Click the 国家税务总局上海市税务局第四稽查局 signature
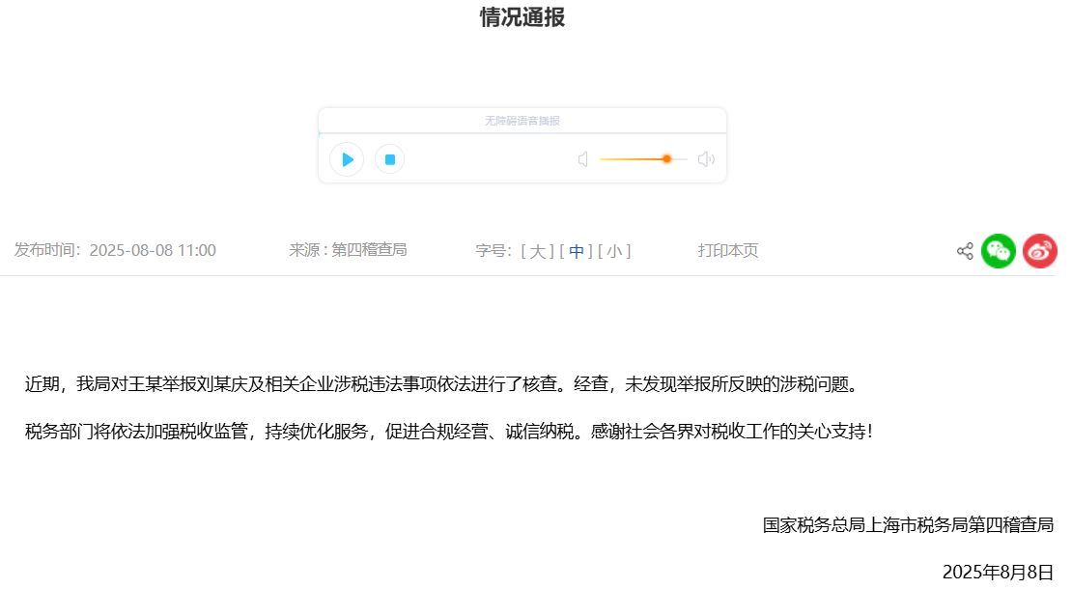1072x589 pixels. tap(908, 525)
